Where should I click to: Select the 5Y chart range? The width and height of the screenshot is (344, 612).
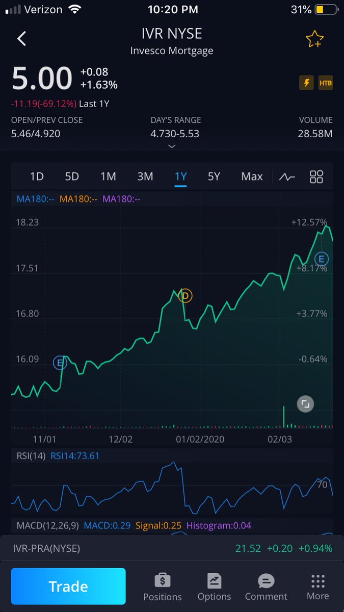point(214,176)
